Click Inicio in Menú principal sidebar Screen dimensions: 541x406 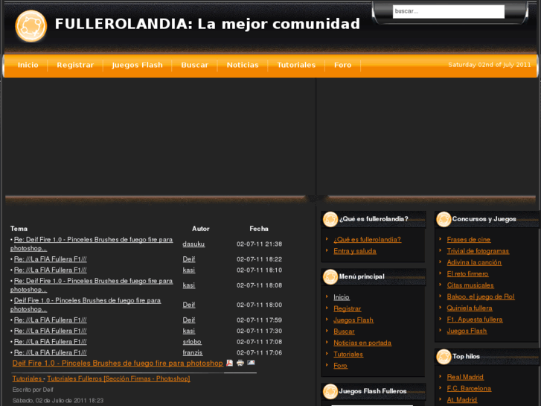tap(342, 297)
